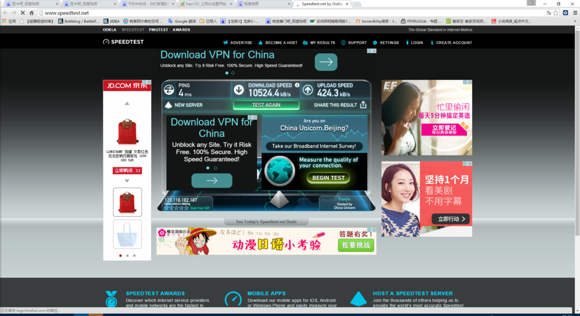The height and width of the screenshot is (316, 580).
Task: Open PINGTEST top bar link
Action: coord(158,30)
